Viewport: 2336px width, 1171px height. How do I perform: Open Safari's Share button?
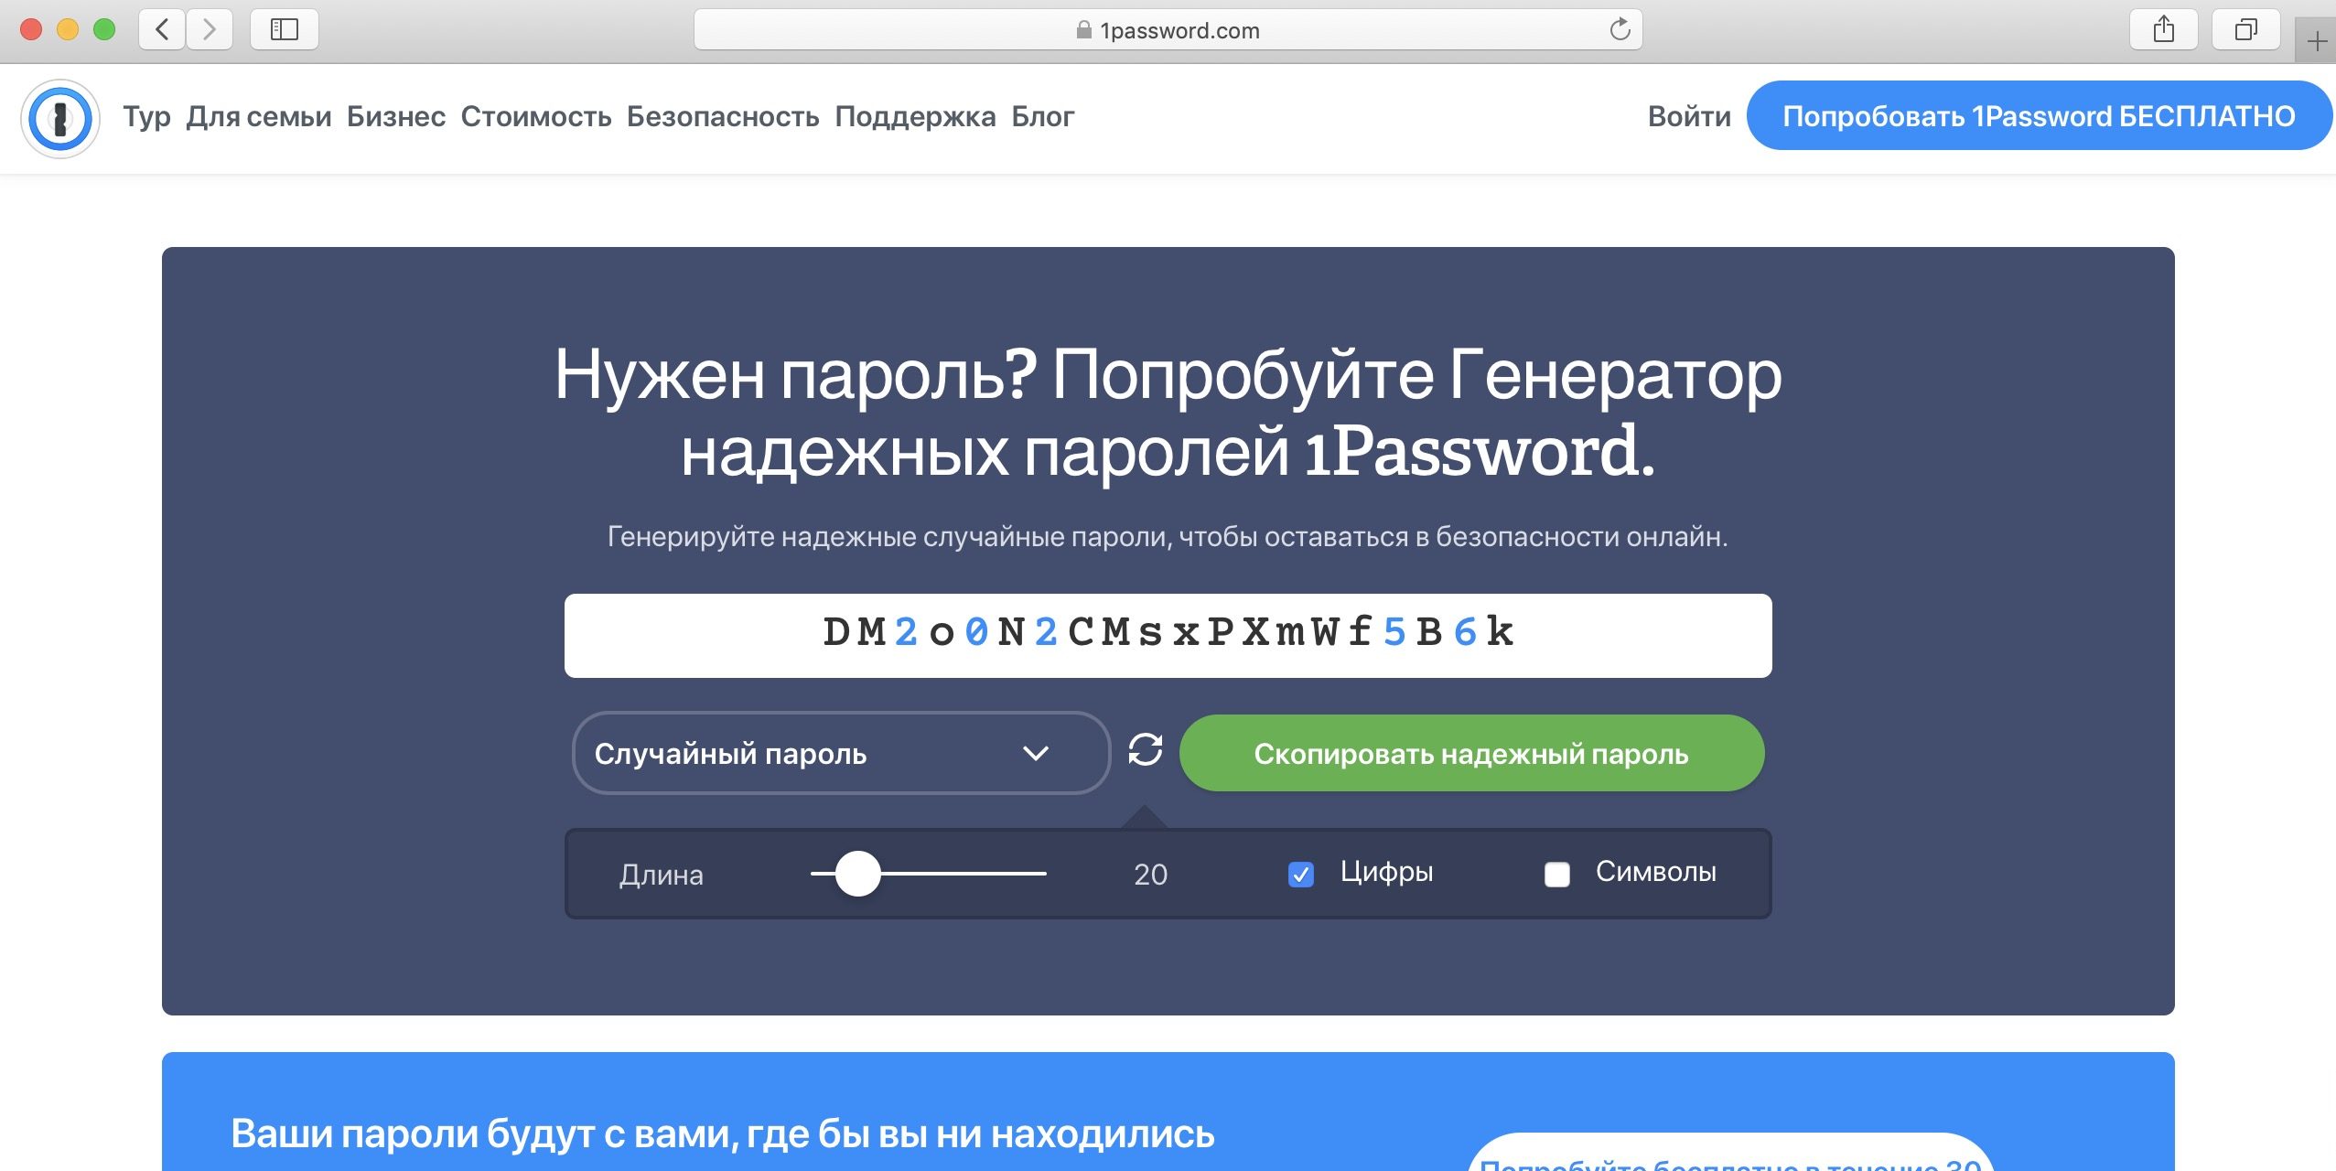pyautogui.click(x=2163, y=29)
